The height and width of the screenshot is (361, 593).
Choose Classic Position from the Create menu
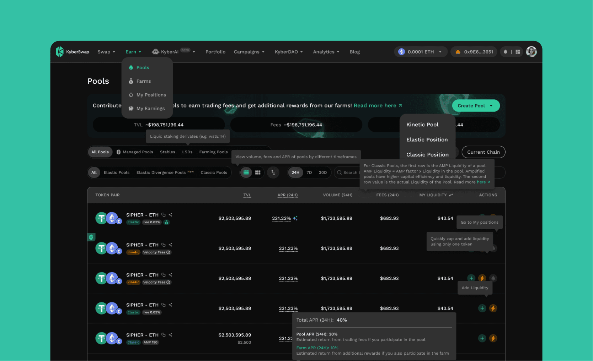coord(428,154)
